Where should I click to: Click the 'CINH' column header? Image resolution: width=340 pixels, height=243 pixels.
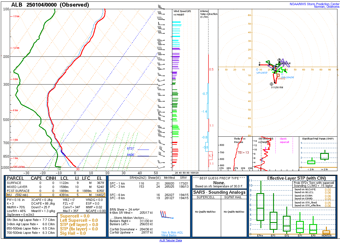pyautogui.click(x=51, y=178)
